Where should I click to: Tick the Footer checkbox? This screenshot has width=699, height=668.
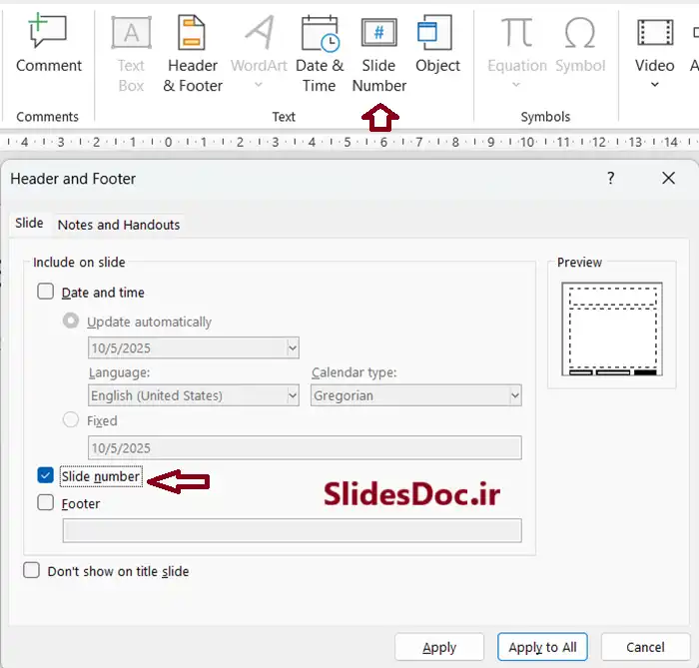(x=46, y=503)
